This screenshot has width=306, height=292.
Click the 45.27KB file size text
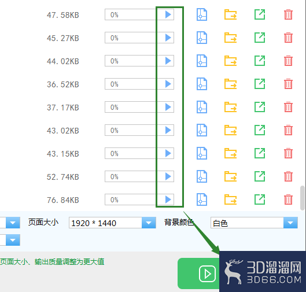[63, 38]
